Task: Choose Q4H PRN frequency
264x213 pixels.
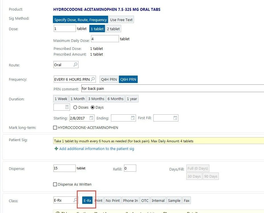Action: click(109, 79)
